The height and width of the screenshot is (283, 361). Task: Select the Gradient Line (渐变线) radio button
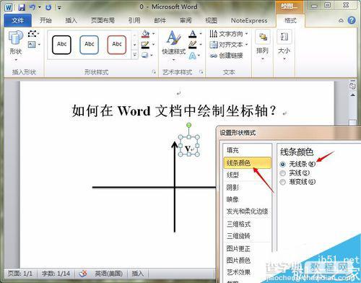(x=283, y=182)
